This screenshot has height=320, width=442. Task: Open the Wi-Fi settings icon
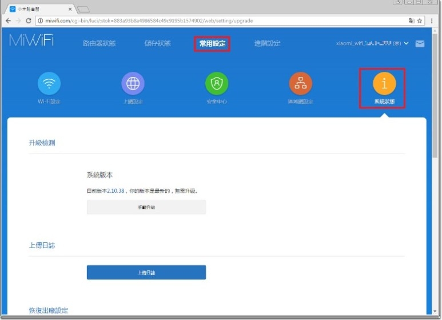coord(49,84)
